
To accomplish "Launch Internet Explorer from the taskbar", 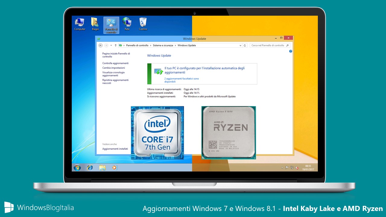I will [x=90, y=168].
